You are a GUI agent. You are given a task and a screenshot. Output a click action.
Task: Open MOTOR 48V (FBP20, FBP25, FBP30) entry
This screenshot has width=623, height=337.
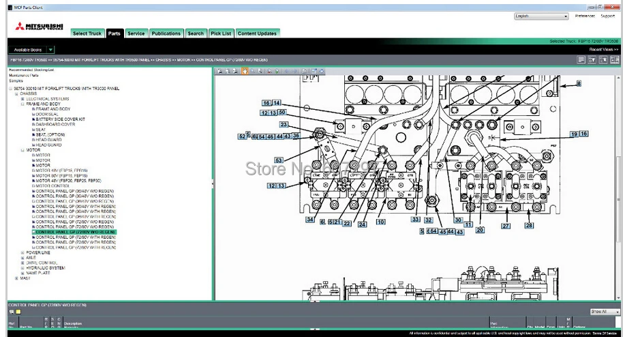(x=68, y=181)
